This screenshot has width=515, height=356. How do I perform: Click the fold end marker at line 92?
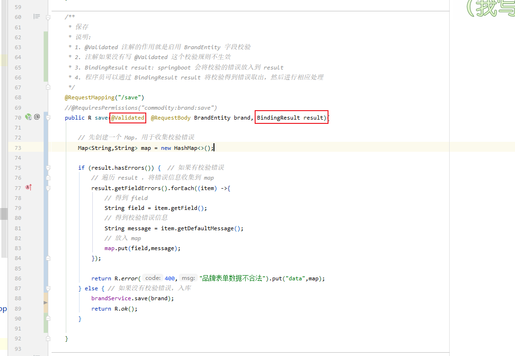pyautogui.click(x=48, y=339)
